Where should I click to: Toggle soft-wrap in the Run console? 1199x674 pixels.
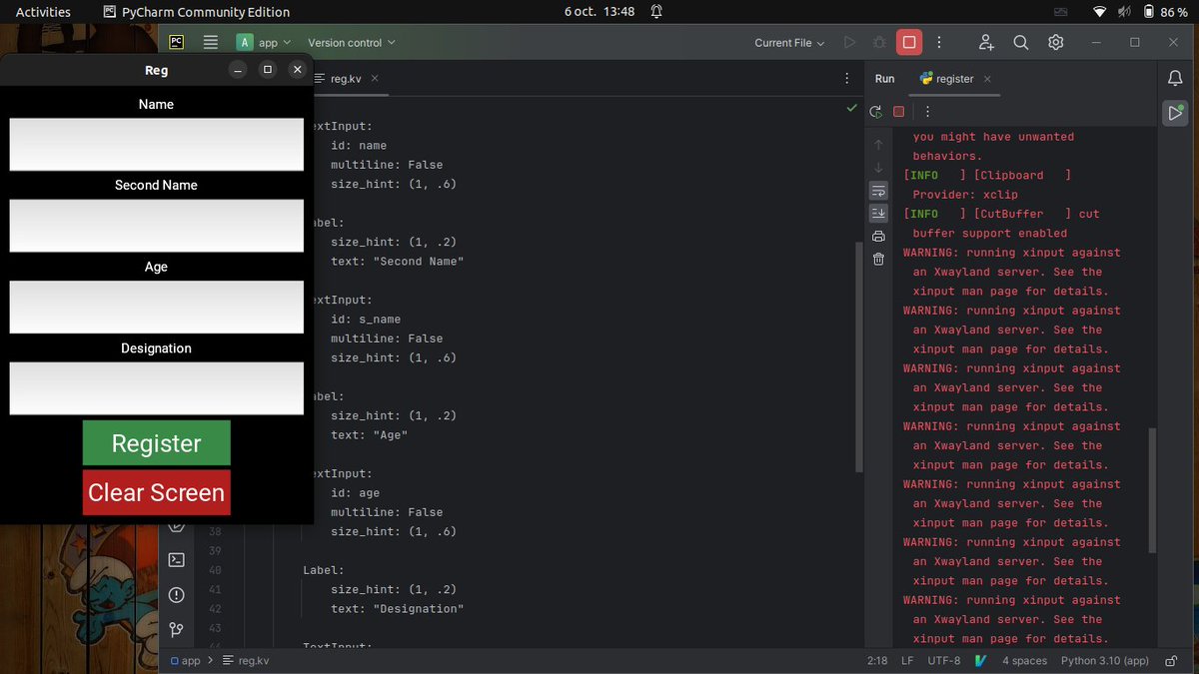[878, 191]
